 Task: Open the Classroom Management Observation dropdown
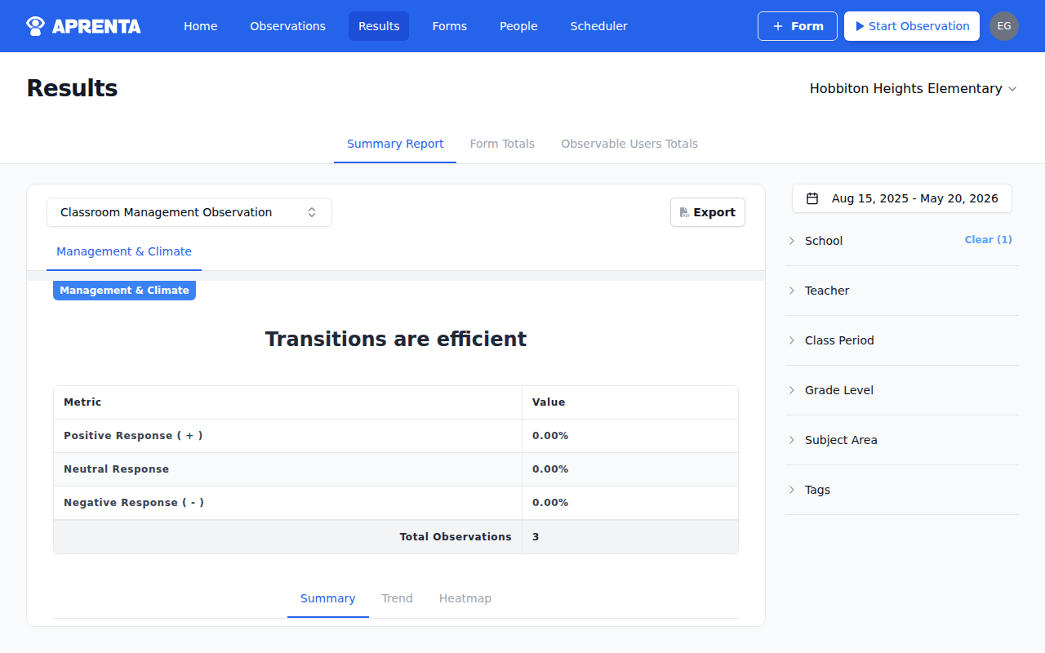coord(189,211)
